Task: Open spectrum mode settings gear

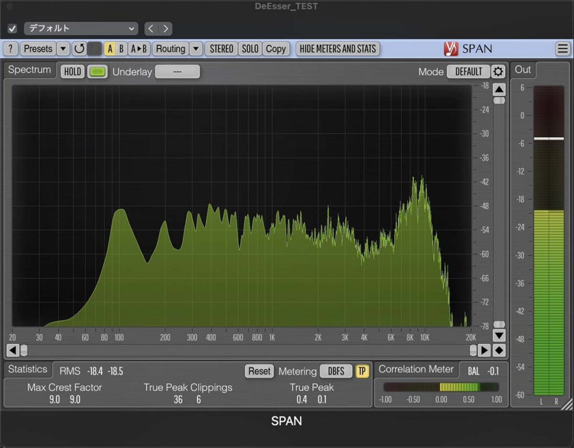Action: click(x=498, y=72)
